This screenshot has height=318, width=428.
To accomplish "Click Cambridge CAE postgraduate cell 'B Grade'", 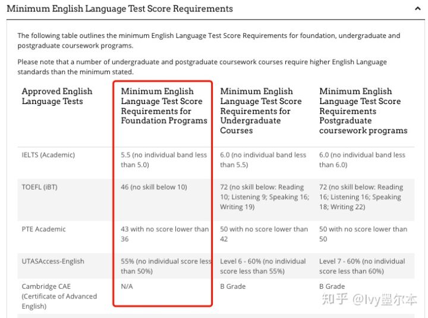I will click(332, 286).
